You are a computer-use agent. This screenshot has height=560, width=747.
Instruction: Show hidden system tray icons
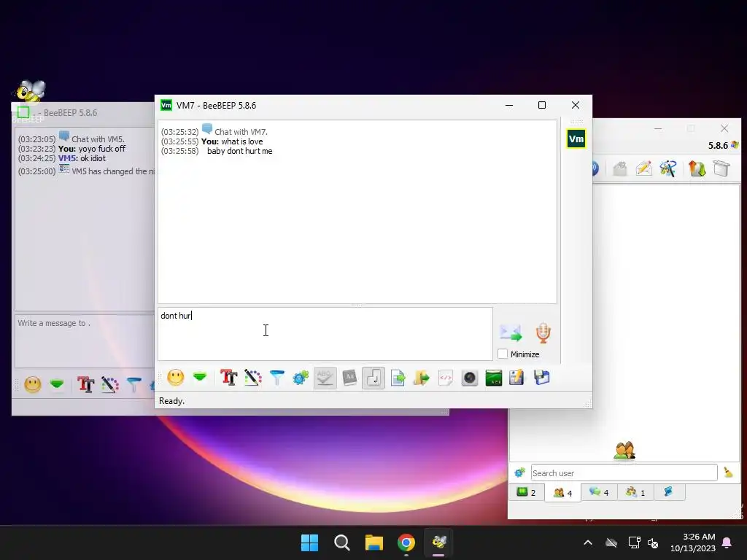point(588,542)
